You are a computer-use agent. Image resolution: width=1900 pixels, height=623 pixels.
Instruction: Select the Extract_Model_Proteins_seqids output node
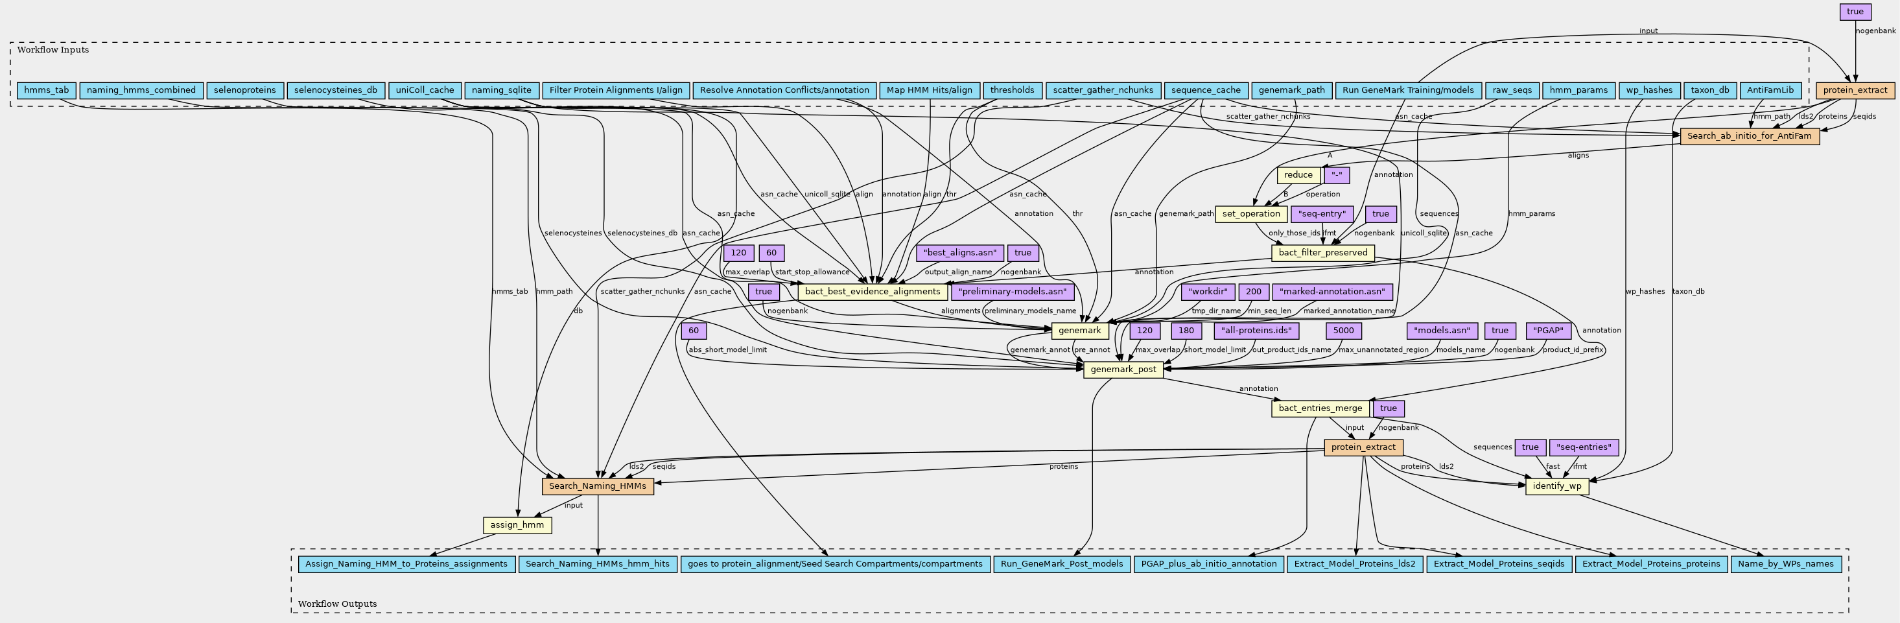1499,565
